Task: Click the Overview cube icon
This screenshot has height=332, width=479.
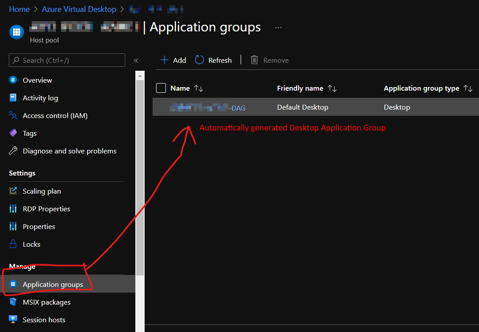Action: (13, 80)
